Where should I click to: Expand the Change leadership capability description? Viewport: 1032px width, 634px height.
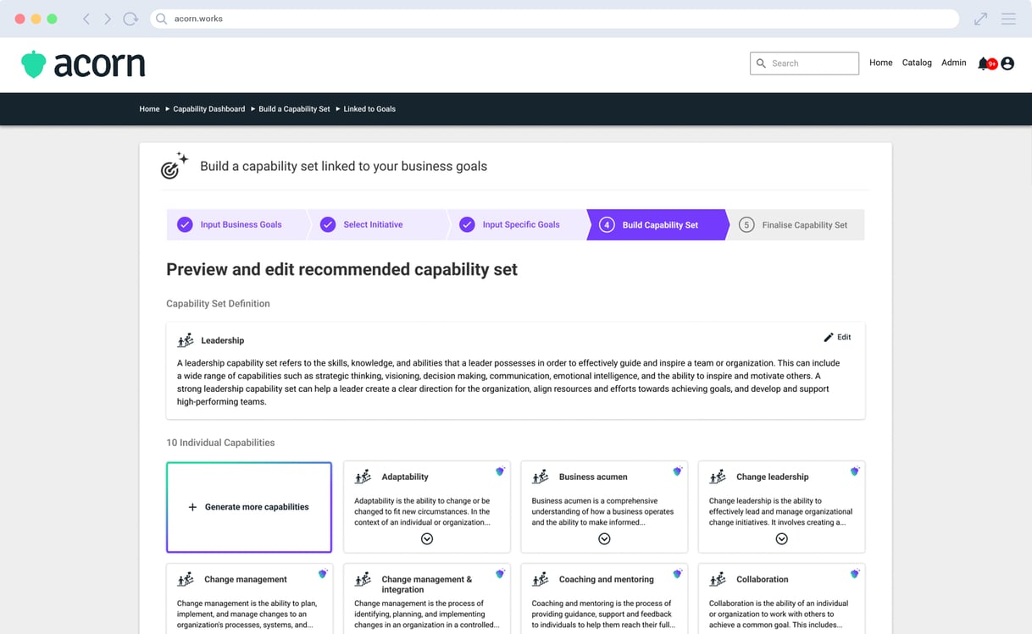click(x=781, y=538)
